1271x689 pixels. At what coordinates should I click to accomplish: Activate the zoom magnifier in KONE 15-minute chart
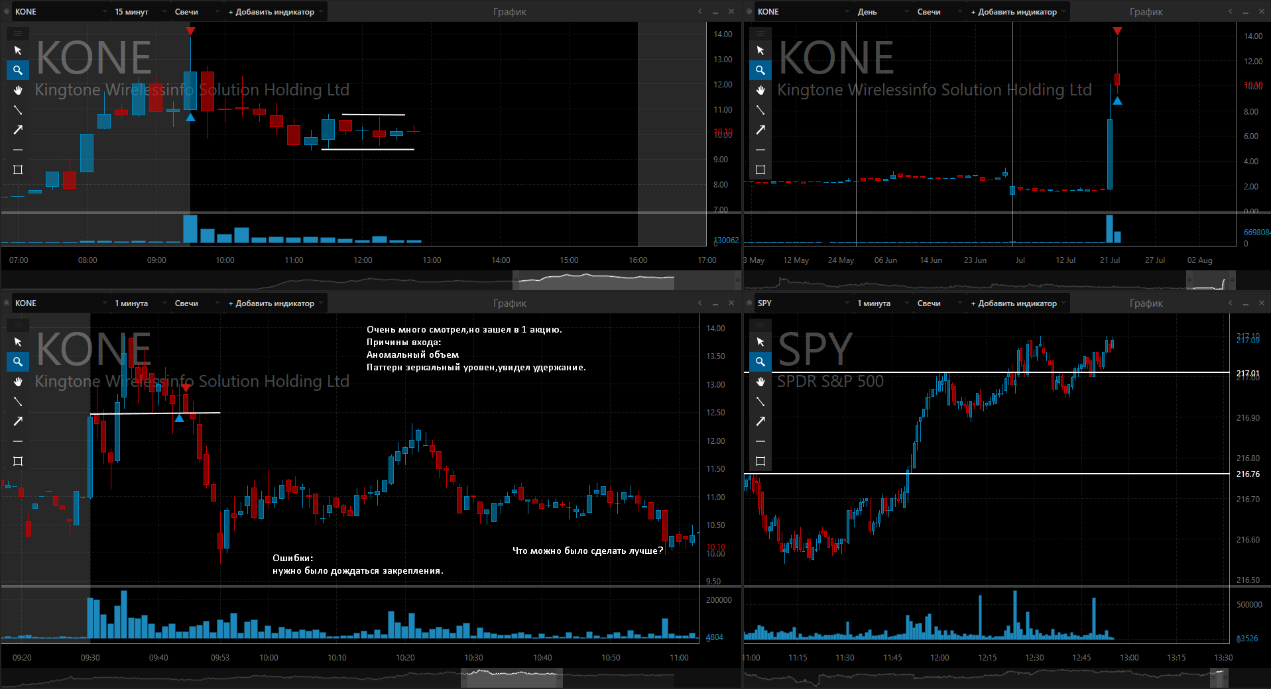coord(18,70)
